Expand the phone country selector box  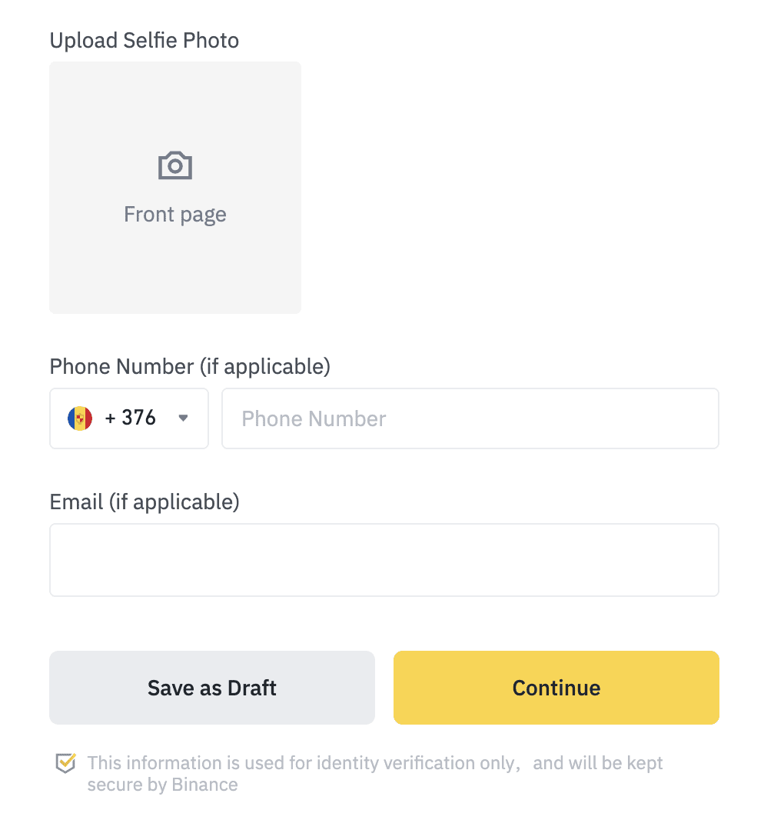tap(129, 418)
